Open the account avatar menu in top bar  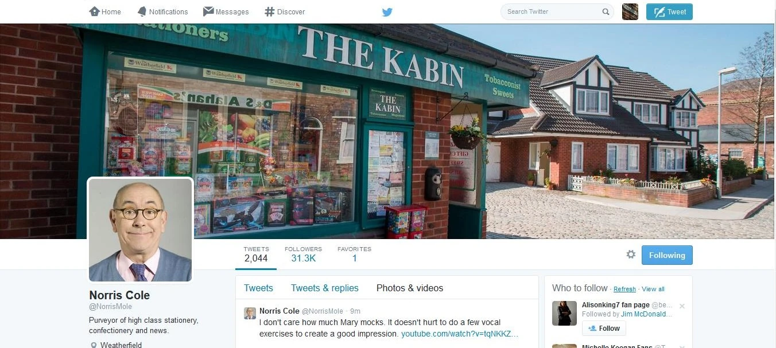(x=630, y=11)
